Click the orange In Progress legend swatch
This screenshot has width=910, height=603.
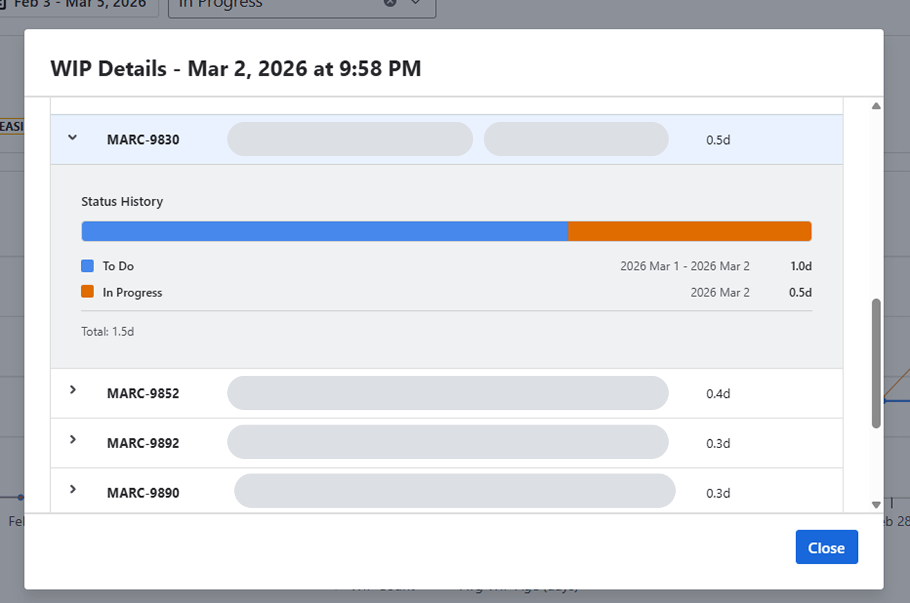click(88, 292)
